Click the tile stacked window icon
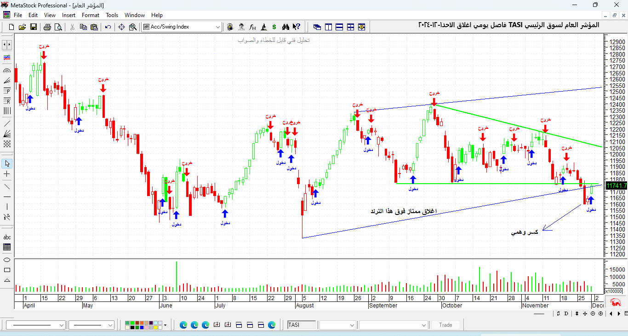Image resolution: width=628 pixels, height=336 pixels. pyautogui.click(x=339, y=27)
